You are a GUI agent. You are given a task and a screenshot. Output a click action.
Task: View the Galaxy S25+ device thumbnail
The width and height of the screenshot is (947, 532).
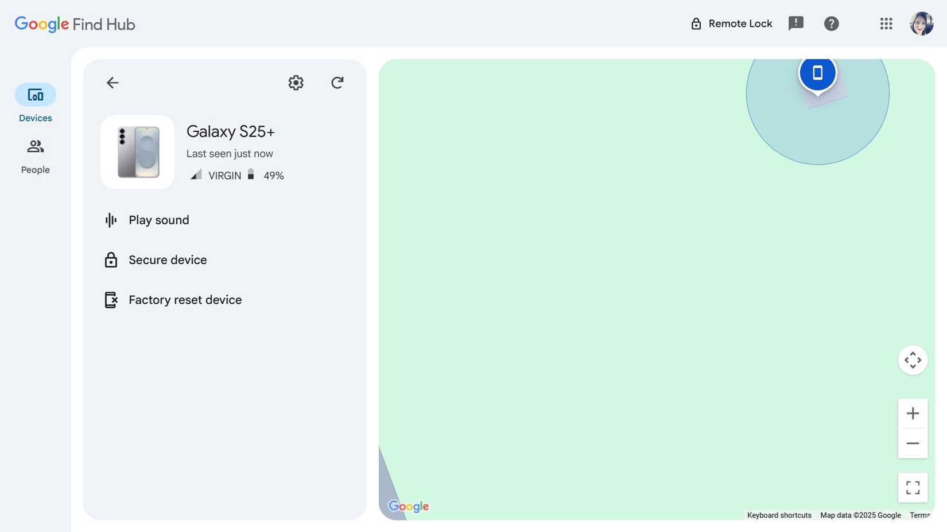137,152
